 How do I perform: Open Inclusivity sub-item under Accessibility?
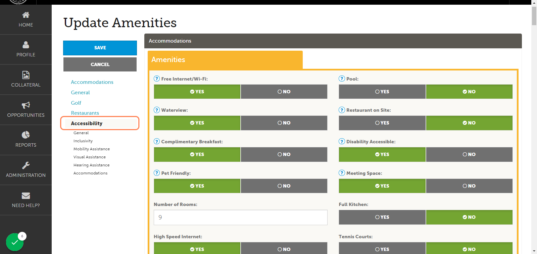click(83, 141)
